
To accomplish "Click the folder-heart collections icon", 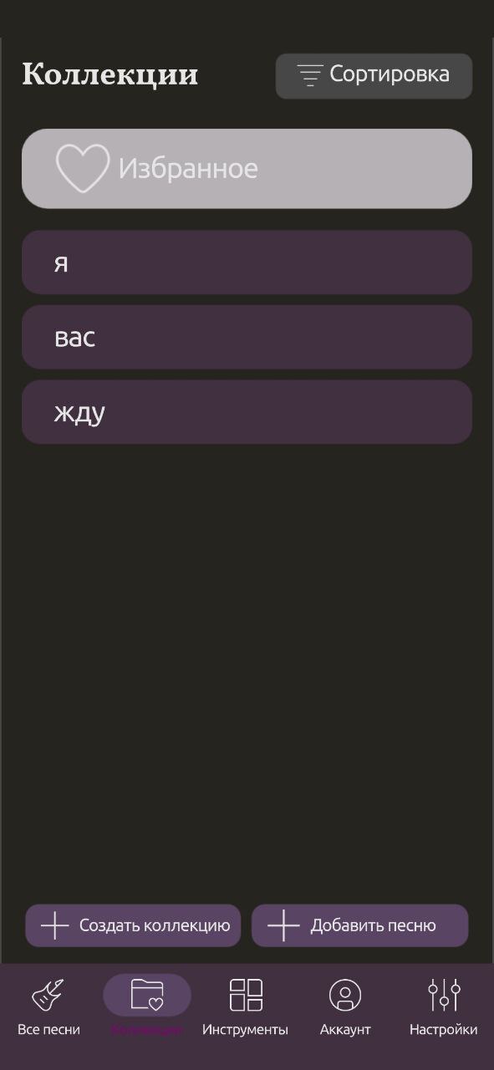I will pos(147,995).
